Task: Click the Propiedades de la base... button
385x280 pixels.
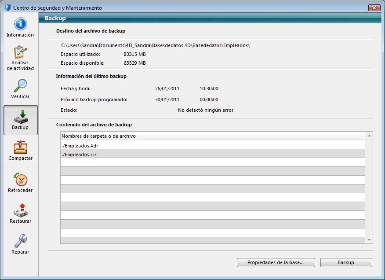Action: (275, 262)
